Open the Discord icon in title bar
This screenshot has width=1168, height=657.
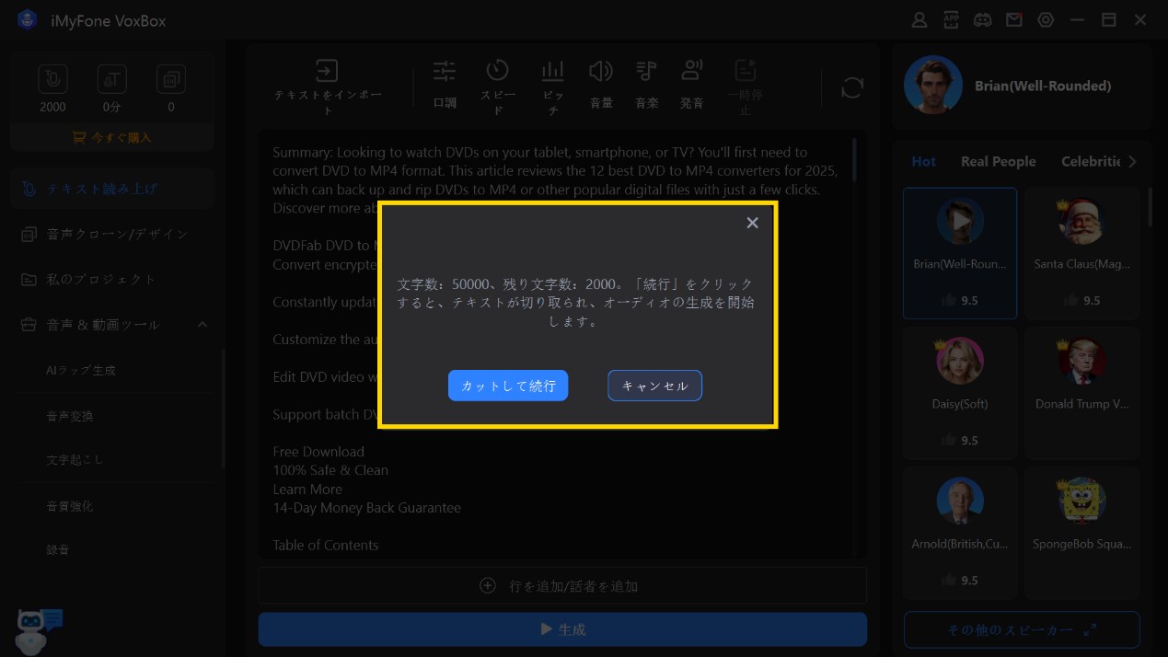tap(983, 20)
